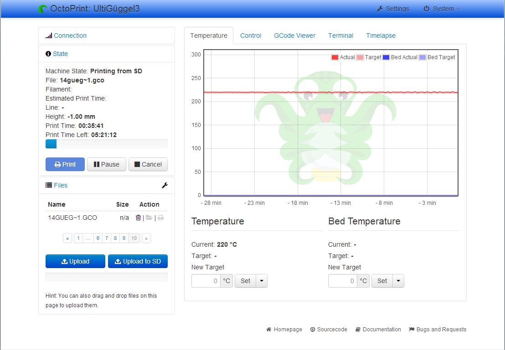
Task: Click the OctoPrint logo icon in the header
Action: [x=42, y=9]
